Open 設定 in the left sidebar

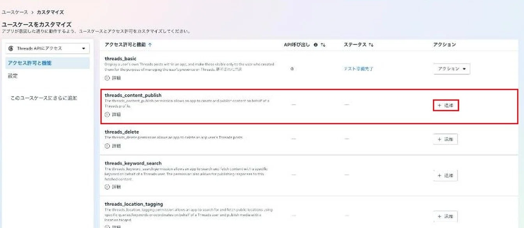(13, 76)
